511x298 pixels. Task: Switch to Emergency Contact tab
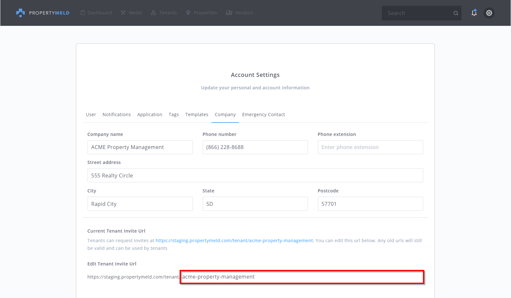(263, 115)
